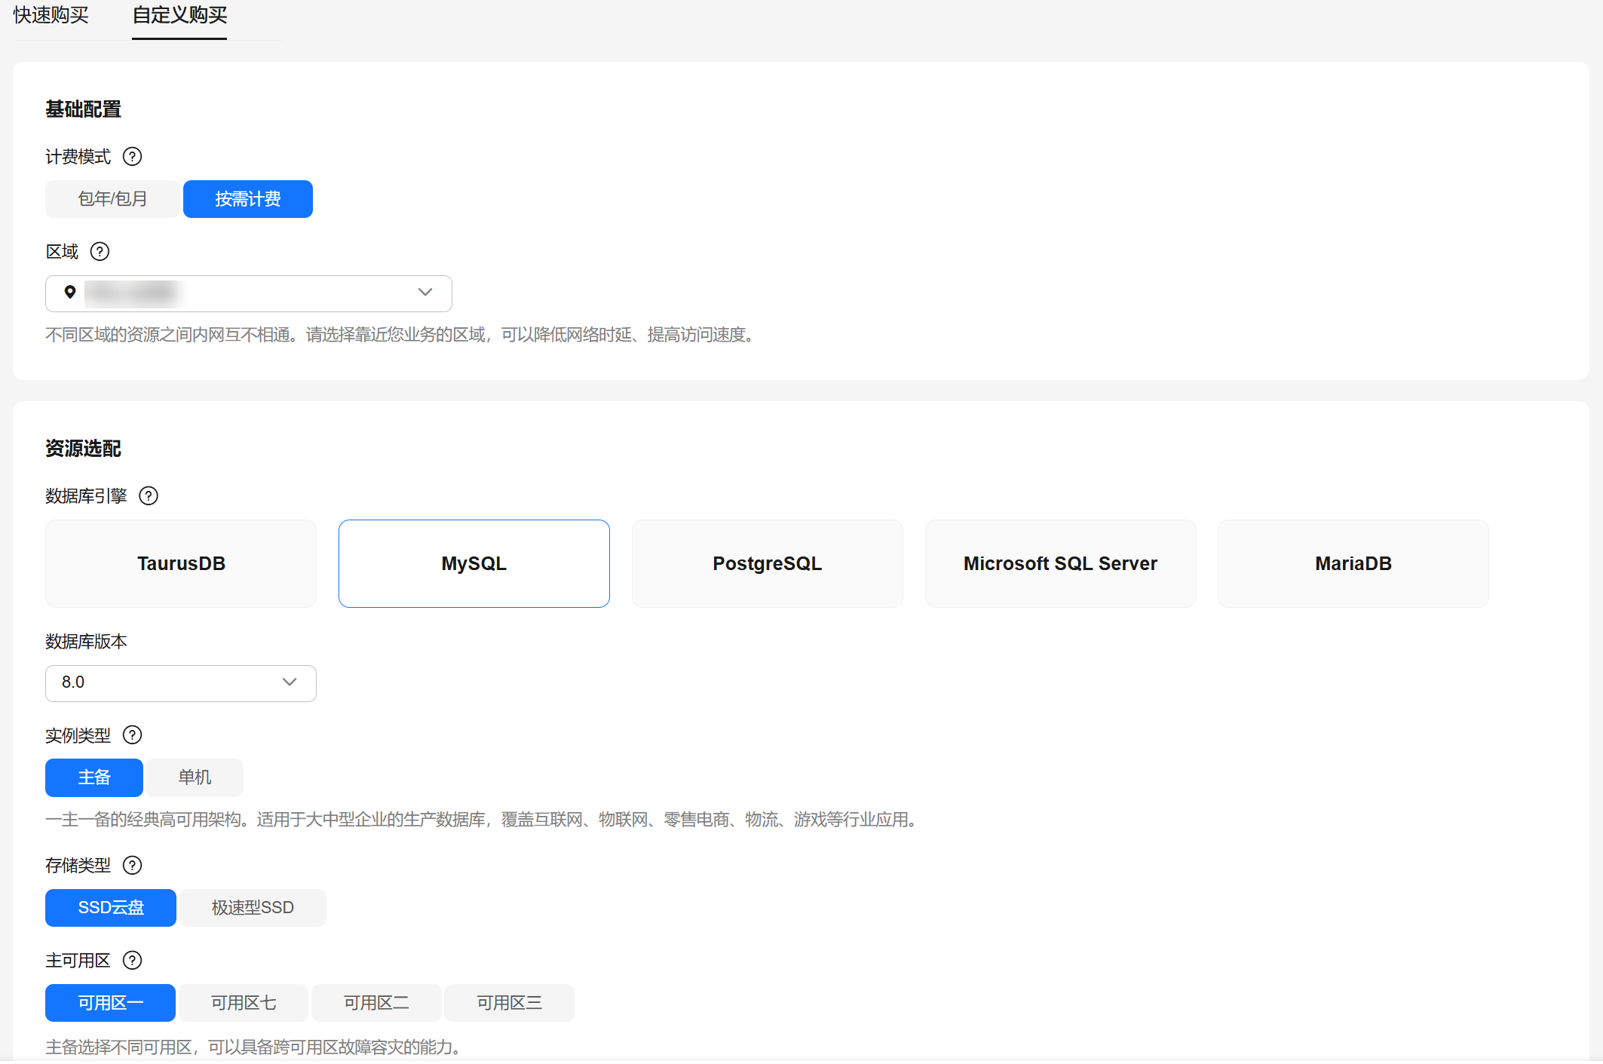The height and width of the screenshot is (1064, 1603).
Task: Click help icon next to 存储类型
Action: tap(132, 866)
